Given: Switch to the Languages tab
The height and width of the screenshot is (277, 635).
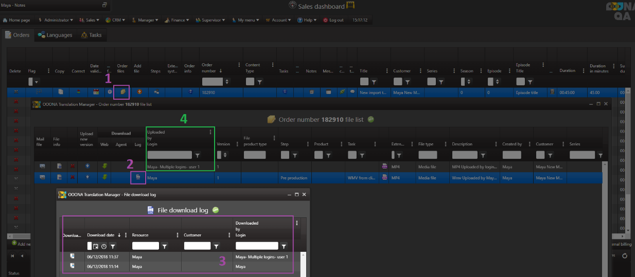Looking at the screenshot, I should (x=55, y=35).
